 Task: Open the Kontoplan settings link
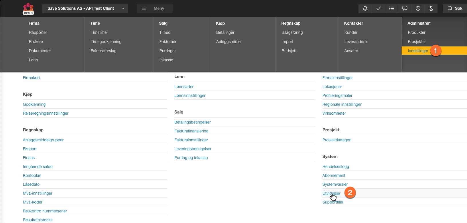point(32,175)
